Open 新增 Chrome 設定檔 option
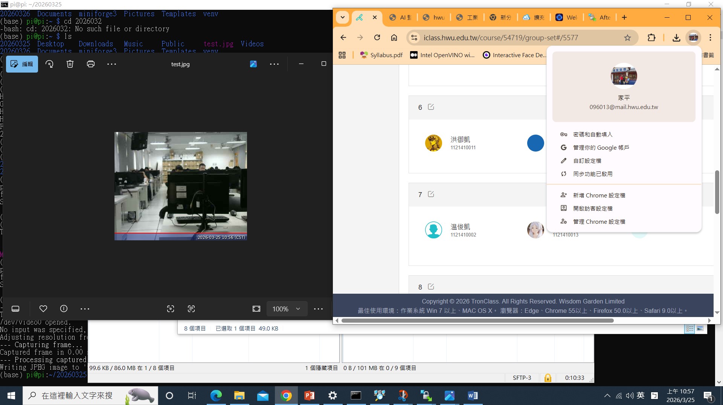The height and width of the screenshot is (405, 723). [599, 195]
